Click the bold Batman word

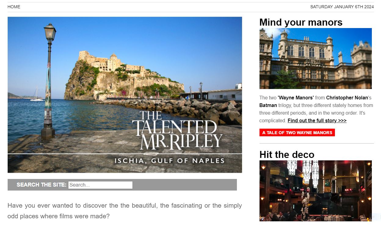tap(268, 105)
